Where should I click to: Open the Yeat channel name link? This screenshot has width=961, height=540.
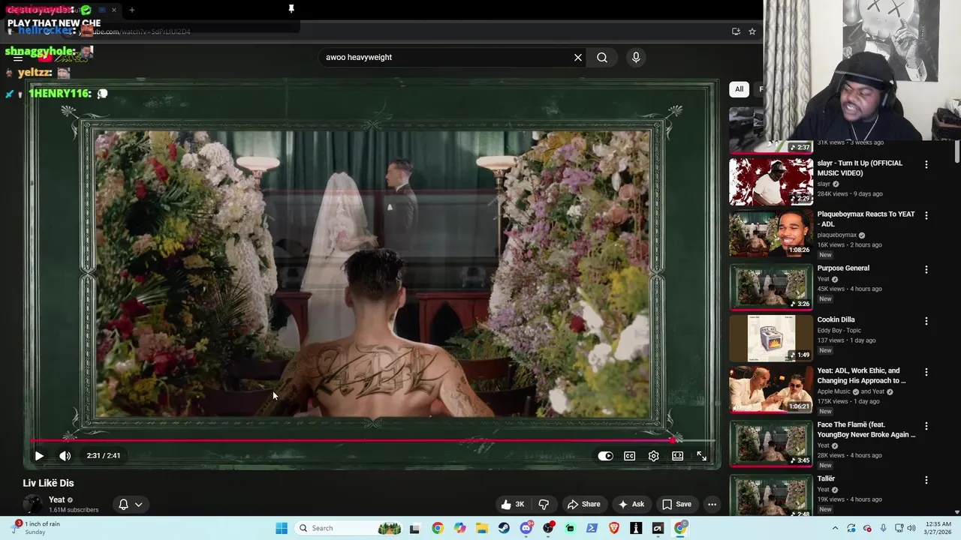57,499
